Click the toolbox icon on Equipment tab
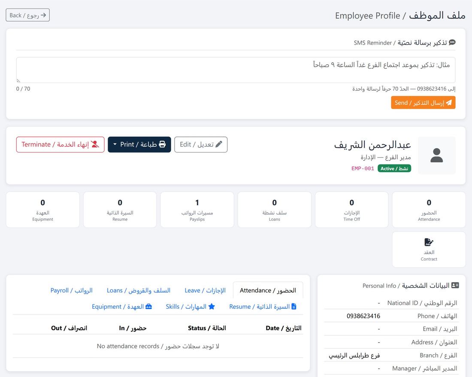Image resolution: width=472 pixels, height=377 pixels. pyautogui.click(x=149, y=306)
